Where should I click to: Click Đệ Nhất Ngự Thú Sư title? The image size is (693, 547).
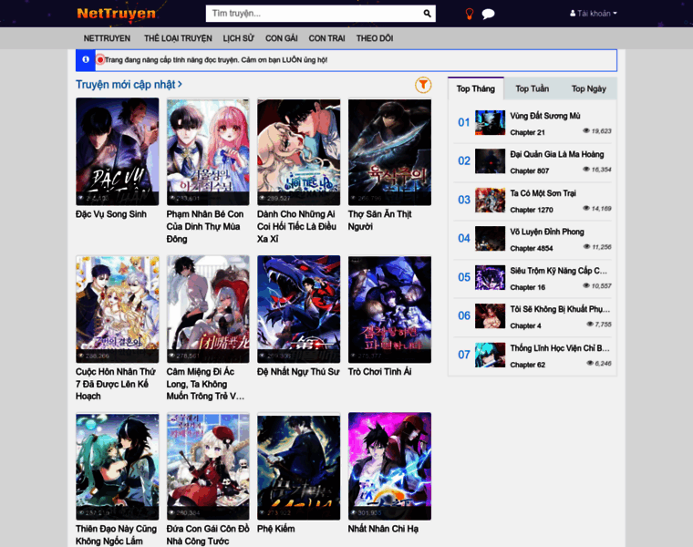coord(298,372)
